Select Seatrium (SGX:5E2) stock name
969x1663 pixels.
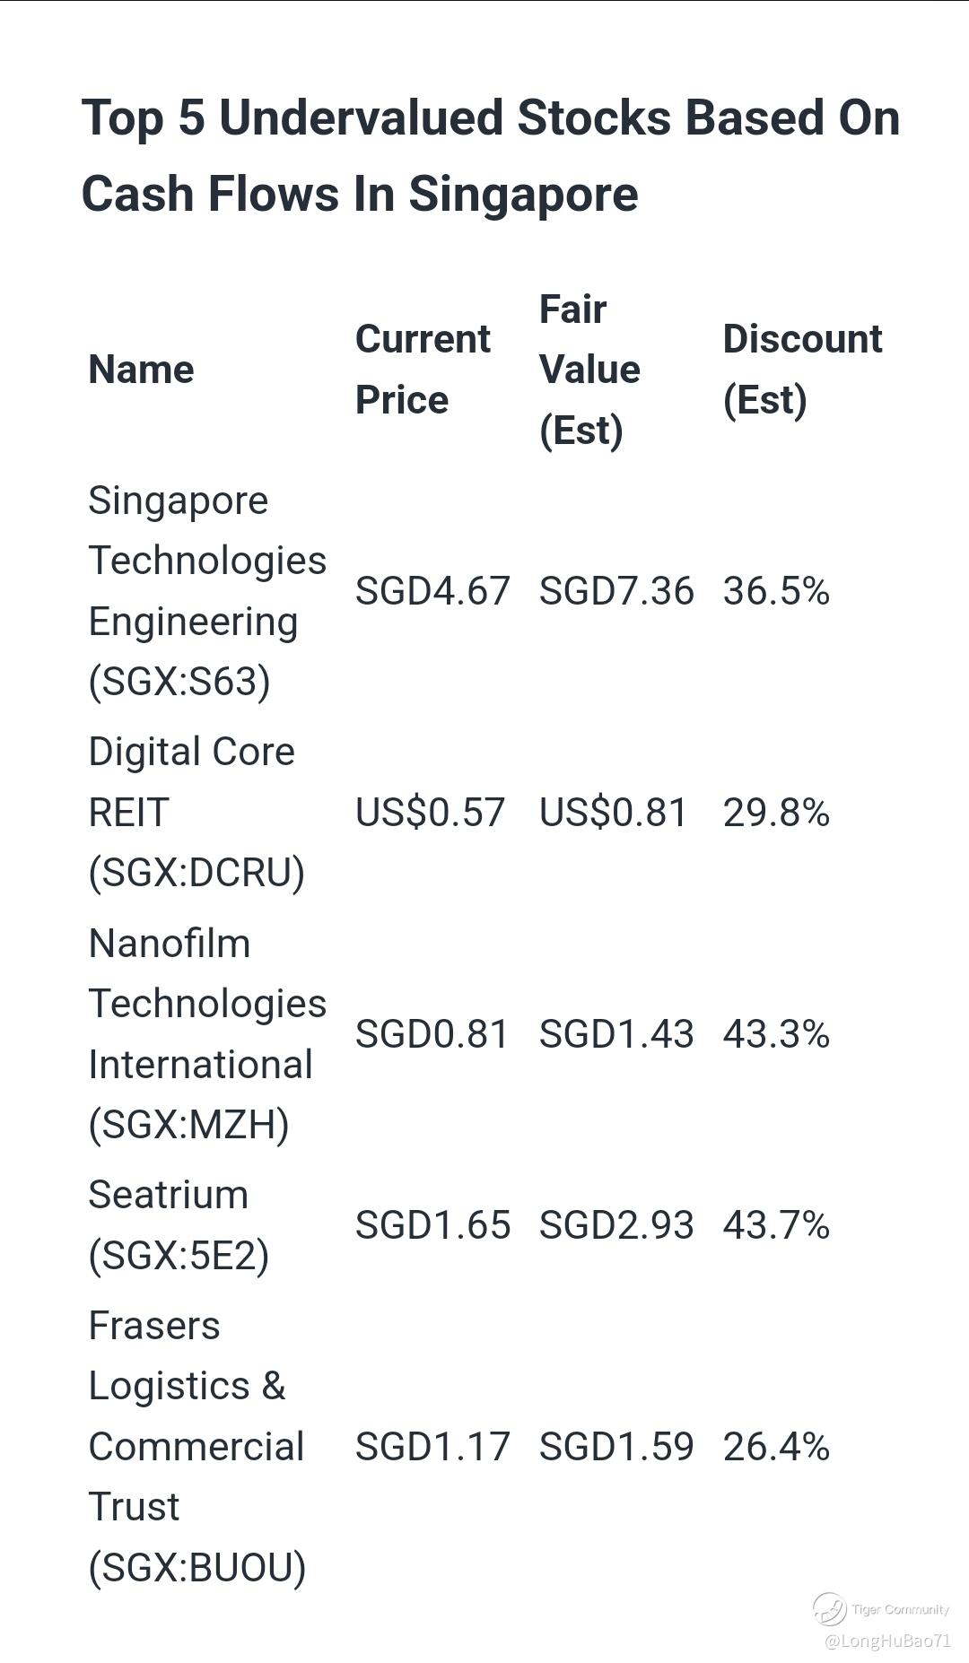pyautogui.click(x=179, y=1224)
